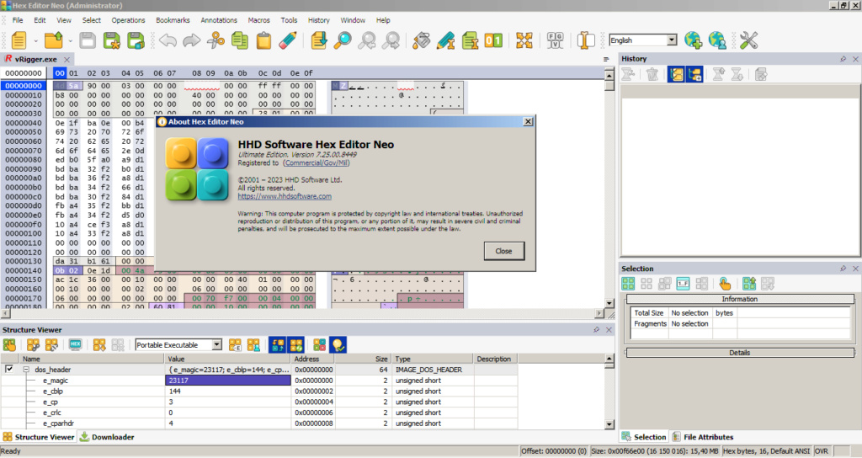
Task: Toggle the second highlighted structure toolbar button
Action: [x=295, y=344]
